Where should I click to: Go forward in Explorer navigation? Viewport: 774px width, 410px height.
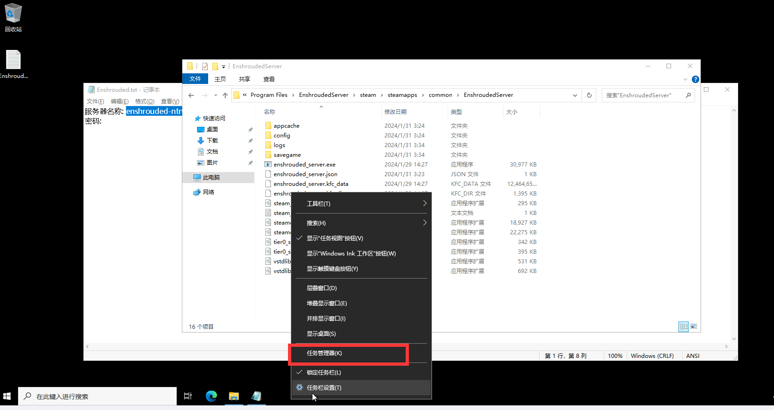pyautogui.click(x=205, y=95)
